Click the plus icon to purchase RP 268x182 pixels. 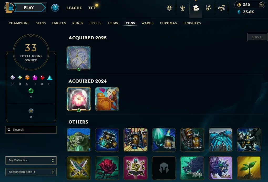[x=261, y=5]
